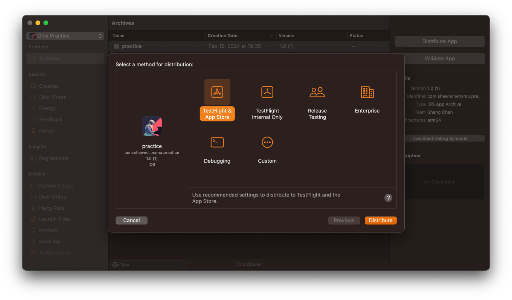Click Download Debug Symbols button

click(440, 139)
